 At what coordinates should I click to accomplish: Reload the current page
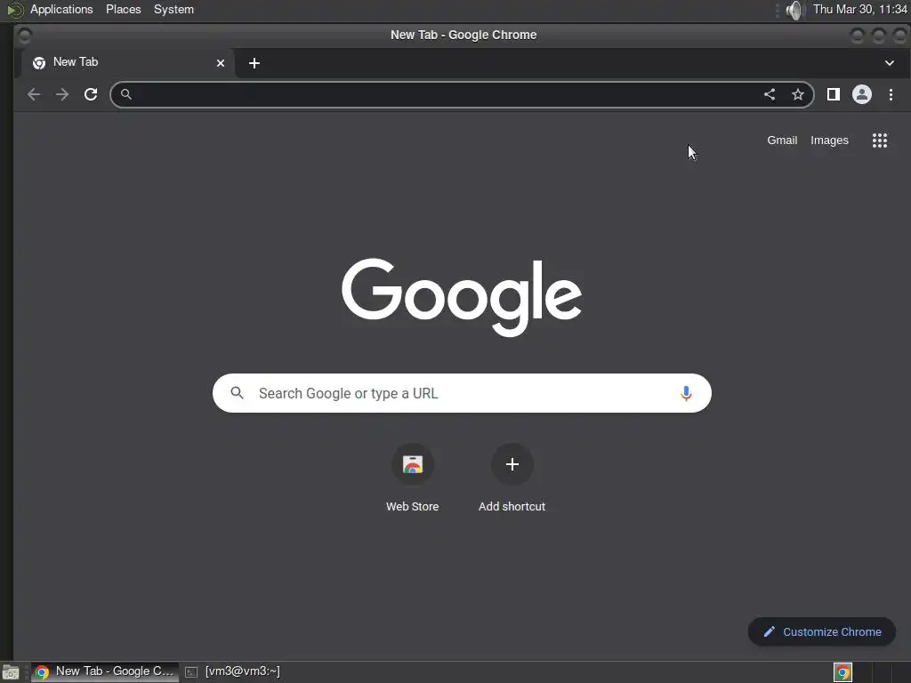click(x=91, y=94)
